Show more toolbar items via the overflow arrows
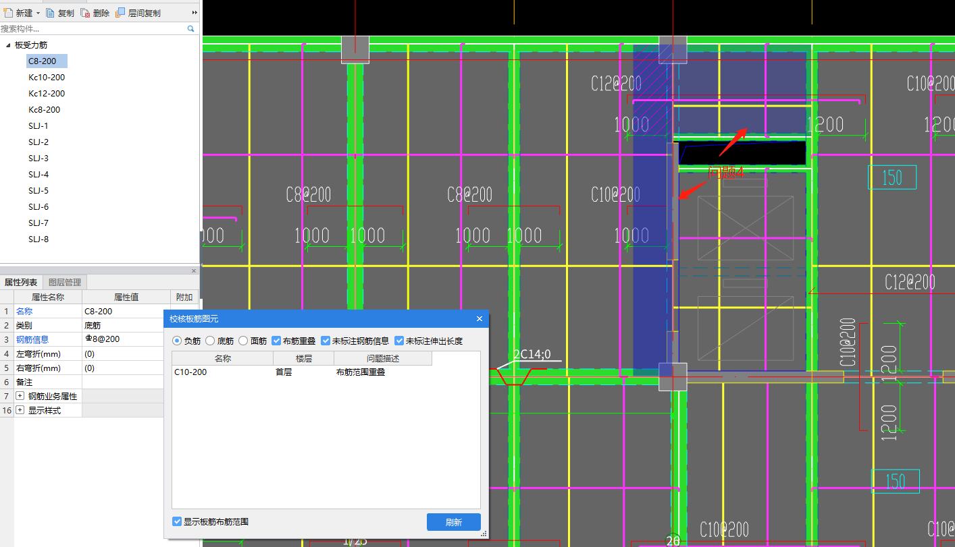955x547 pixels. coord(195,13)
